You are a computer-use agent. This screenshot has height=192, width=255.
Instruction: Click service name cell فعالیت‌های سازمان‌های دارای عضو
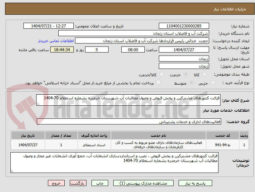[x=158, y=145]
